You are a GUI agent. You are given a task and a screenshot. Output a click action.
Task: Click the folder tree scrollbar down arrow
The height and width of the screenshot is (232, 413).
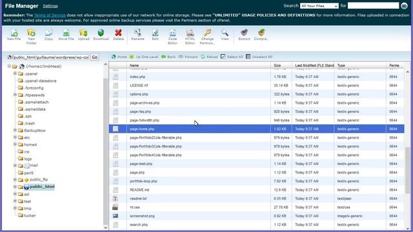coord(106,227)
